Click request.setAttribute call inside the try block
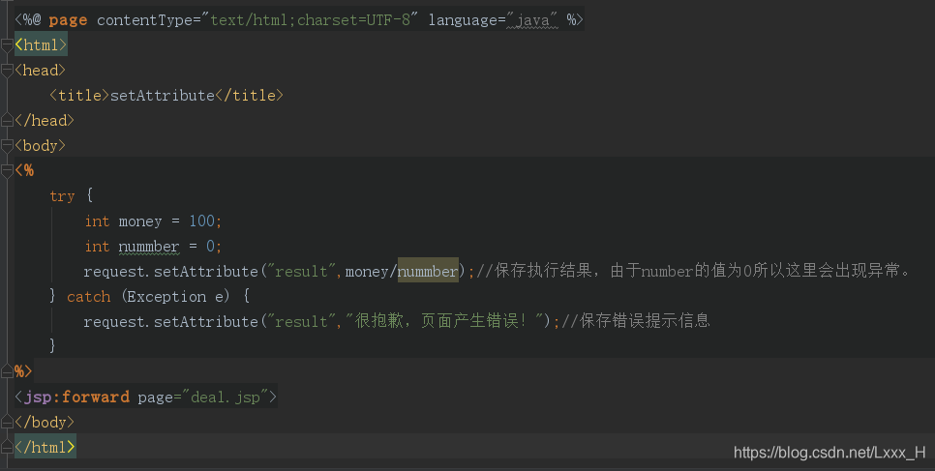Image resolution: width=935 pixels, height=471 pixels. click(x=170, y=271)
